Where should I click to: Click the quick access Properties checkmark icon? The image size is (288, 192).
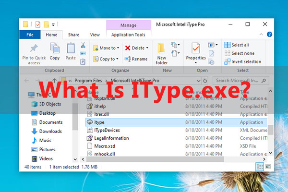pyautogui.click(x=38, y=24)
